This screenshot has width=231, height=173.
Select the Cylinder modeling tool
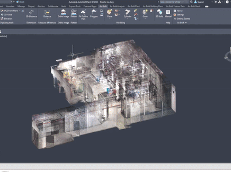pyautogui.click(x=127, y=13)
